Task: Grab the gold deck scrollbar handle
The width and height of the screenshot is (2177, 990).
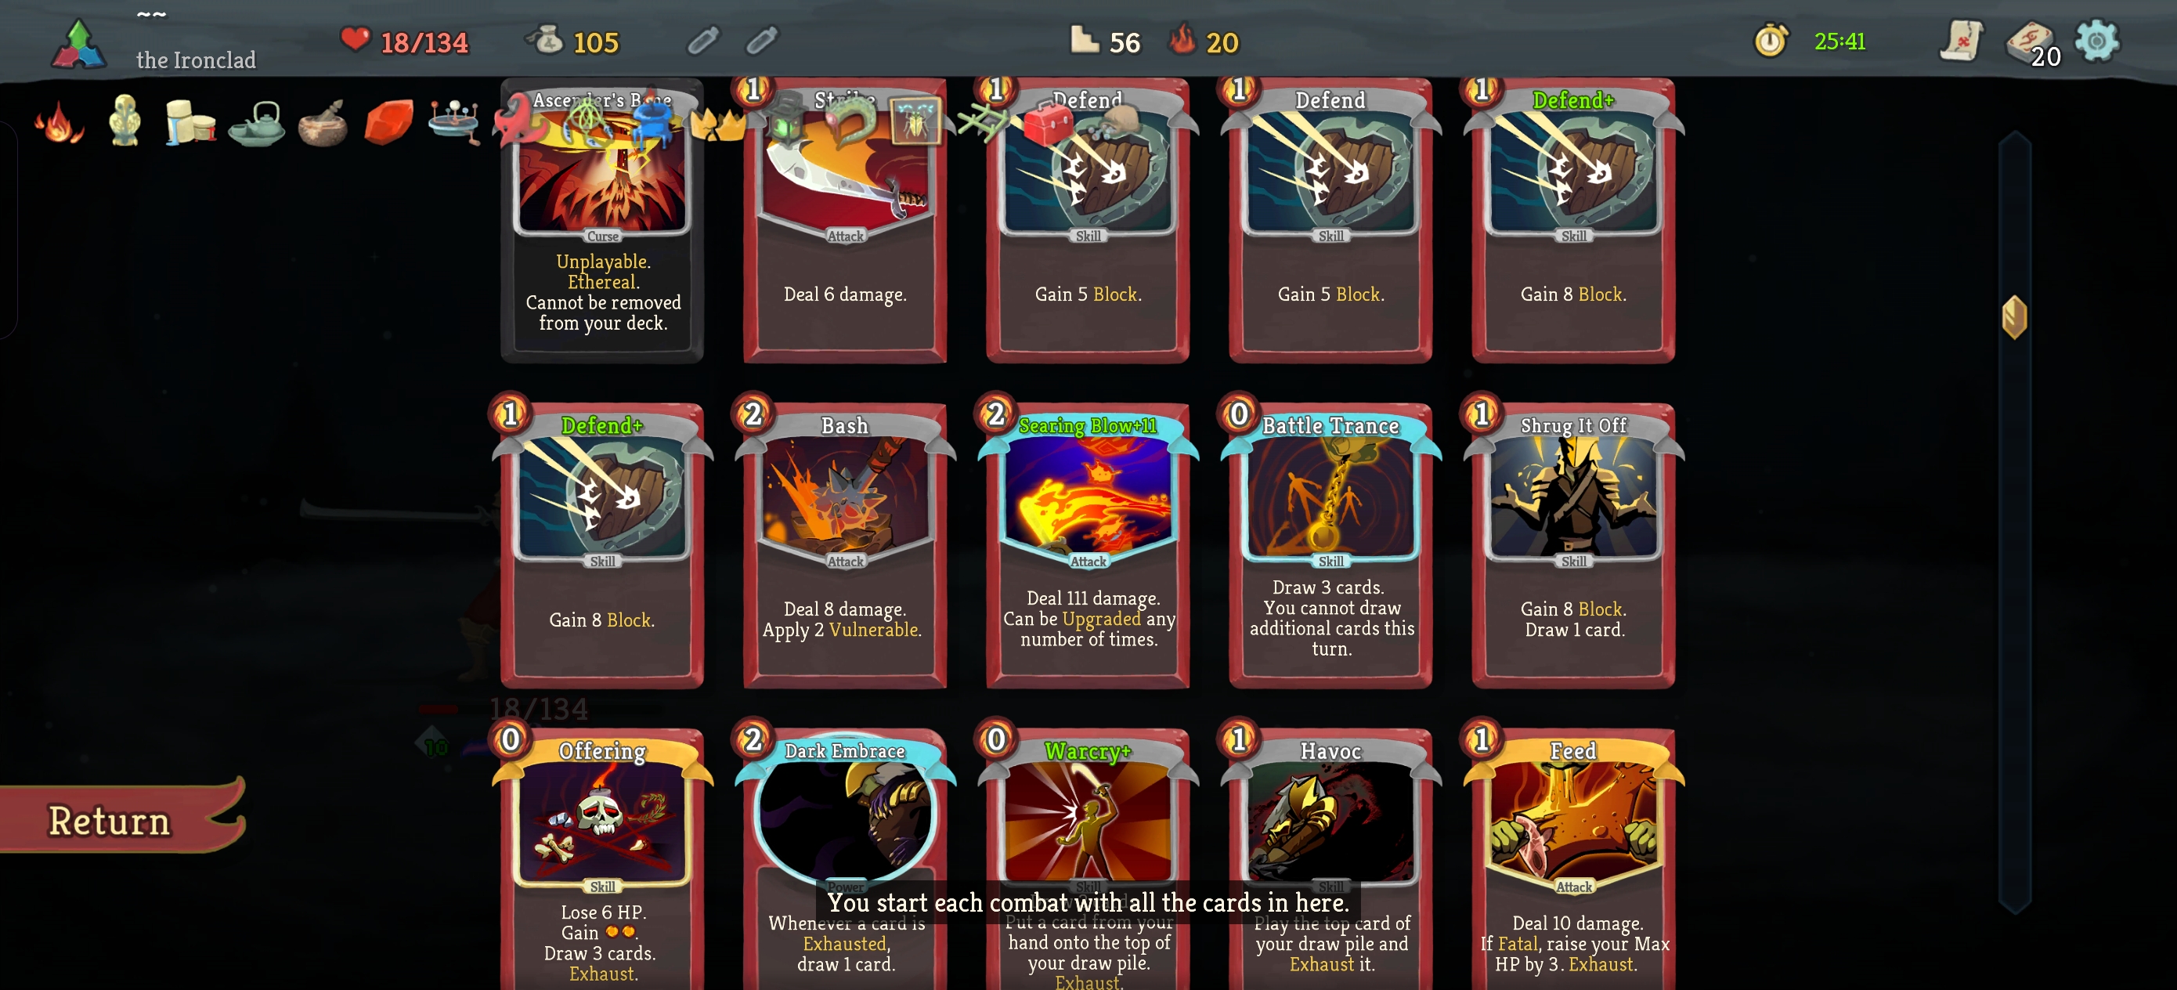Action: pyautogui.click(x=2015, y=317)
